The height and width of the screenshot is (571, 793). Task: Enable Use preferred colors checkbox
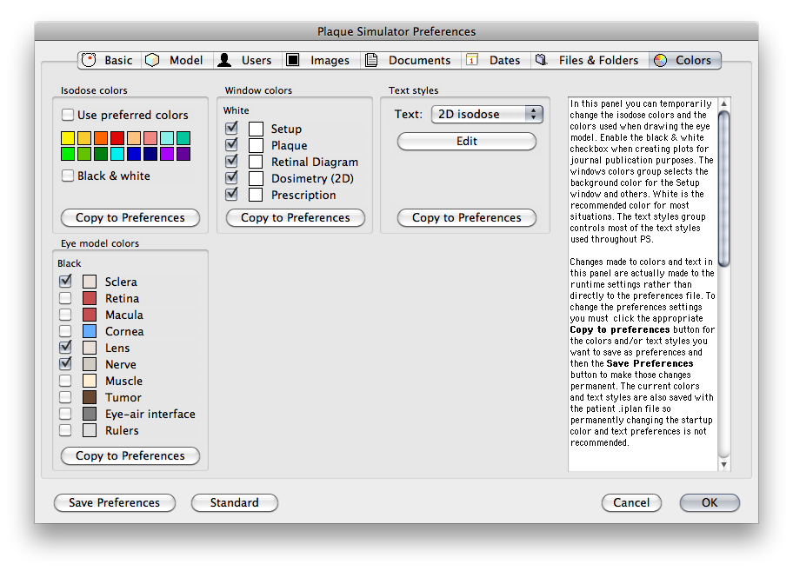tap(67, 115)
